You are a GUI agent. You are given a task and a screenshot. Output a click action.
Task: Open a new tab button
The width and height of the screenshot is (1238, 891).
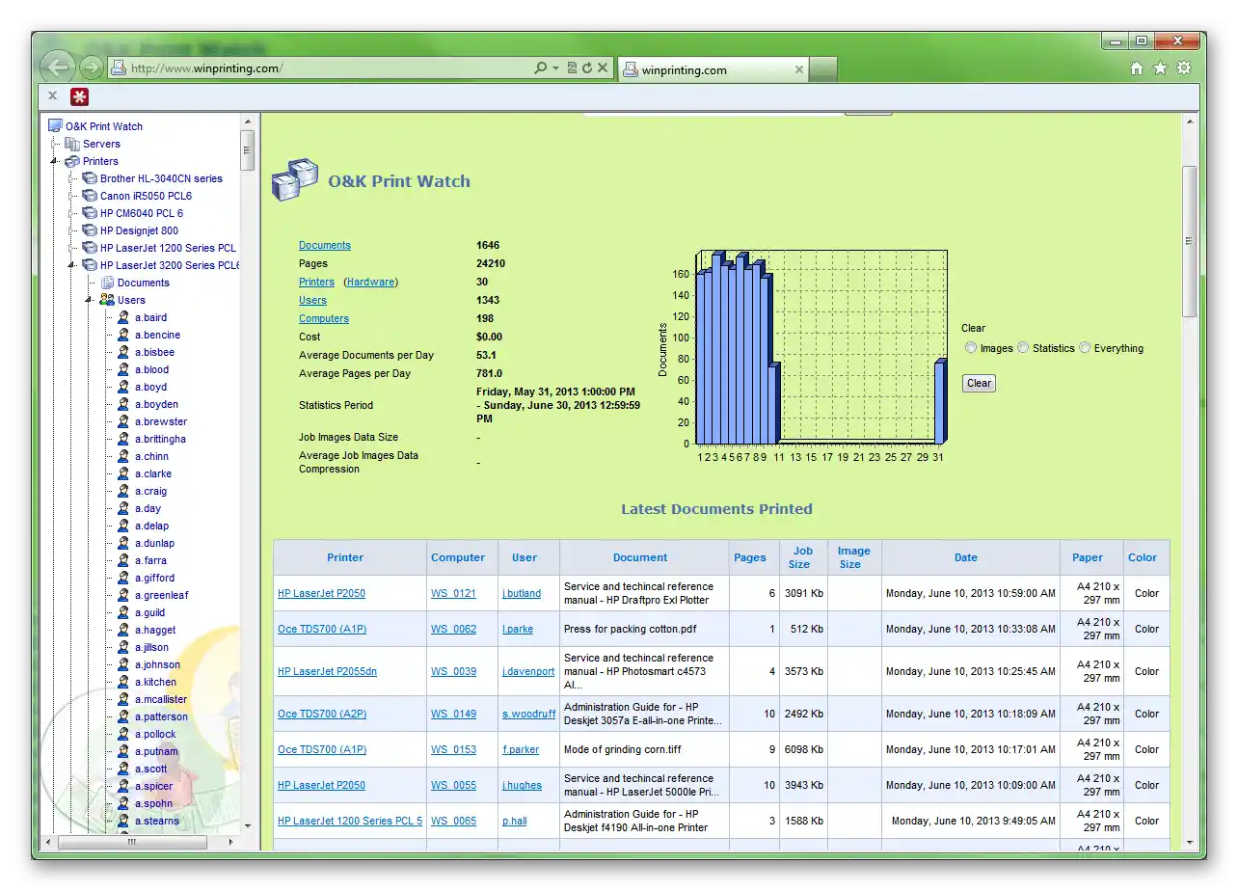[x=823, y=69]
